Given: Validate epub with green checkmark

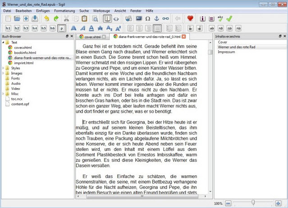Looking at the screenshot, I should (229, 18).
